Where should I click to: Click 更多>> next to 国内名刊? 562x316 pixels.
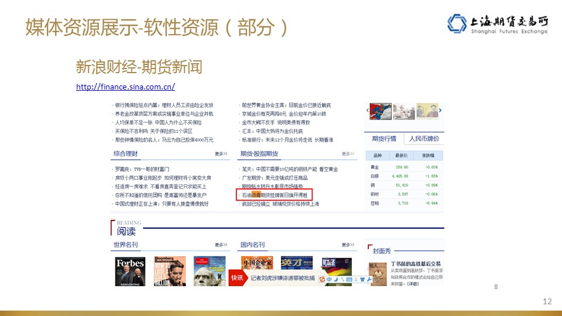pyautogui.click(x=348, y=245)
